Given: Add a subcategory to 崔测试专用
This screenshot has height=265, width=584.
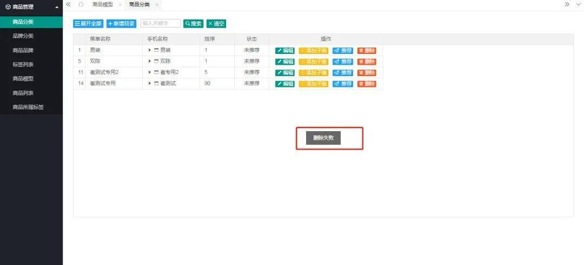Looking at the screenshot, I should (x=314, y=84).
